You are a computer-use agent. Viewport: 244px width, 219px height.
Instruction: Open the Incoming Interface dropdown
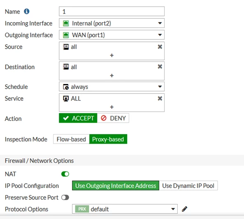coord(112,23)
